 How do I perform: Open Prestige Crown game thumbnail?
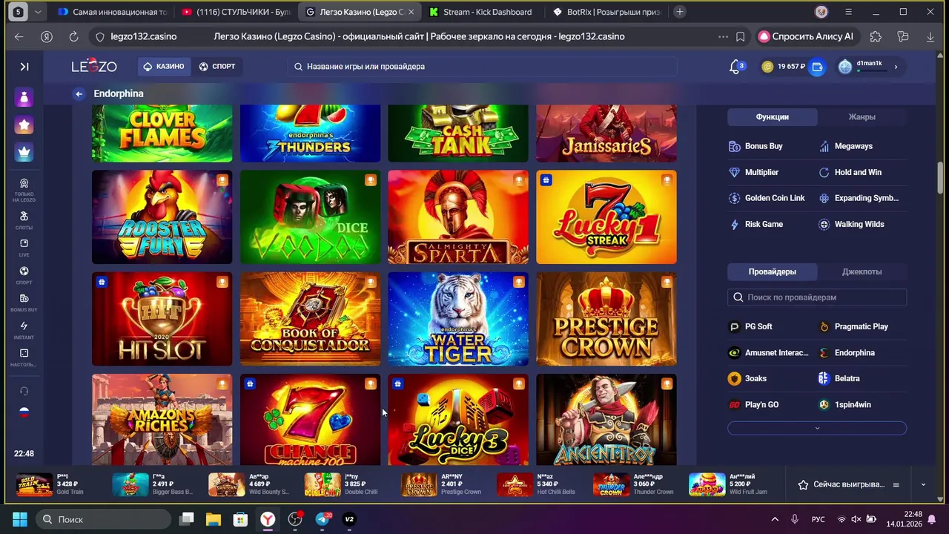(x=606, y=319)
